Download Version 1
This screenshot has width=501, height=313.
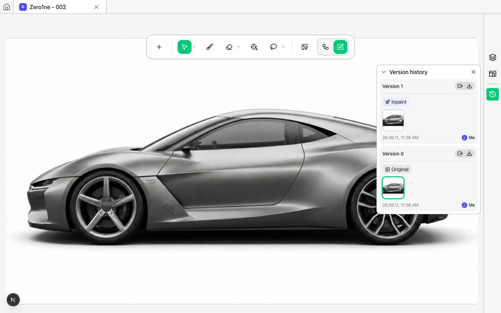point(469,86)
